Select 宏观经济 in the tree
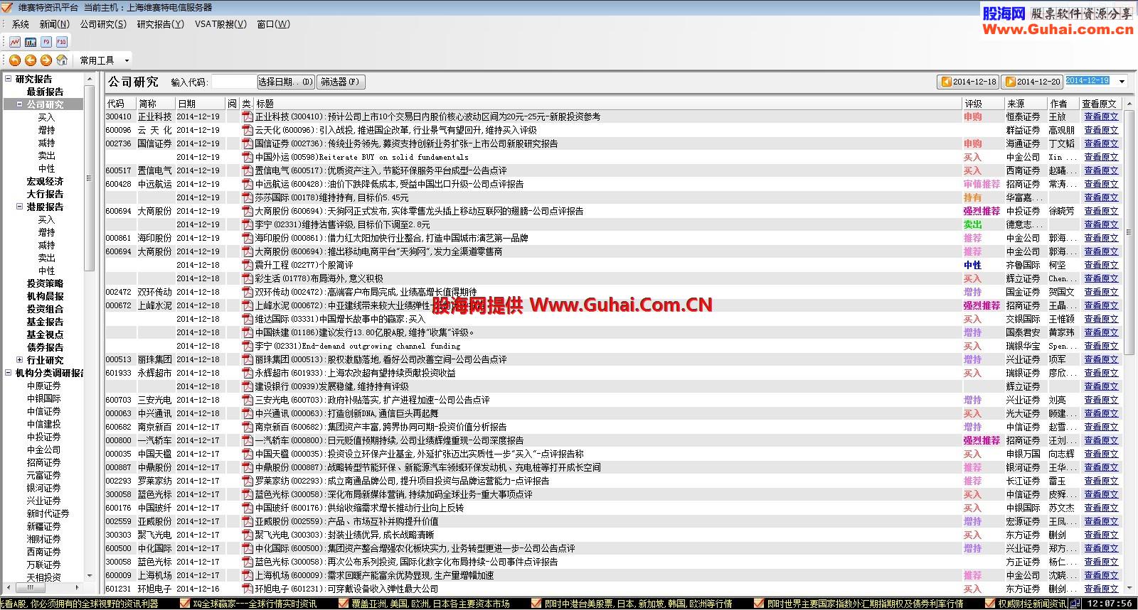 (x=45, y=181)
